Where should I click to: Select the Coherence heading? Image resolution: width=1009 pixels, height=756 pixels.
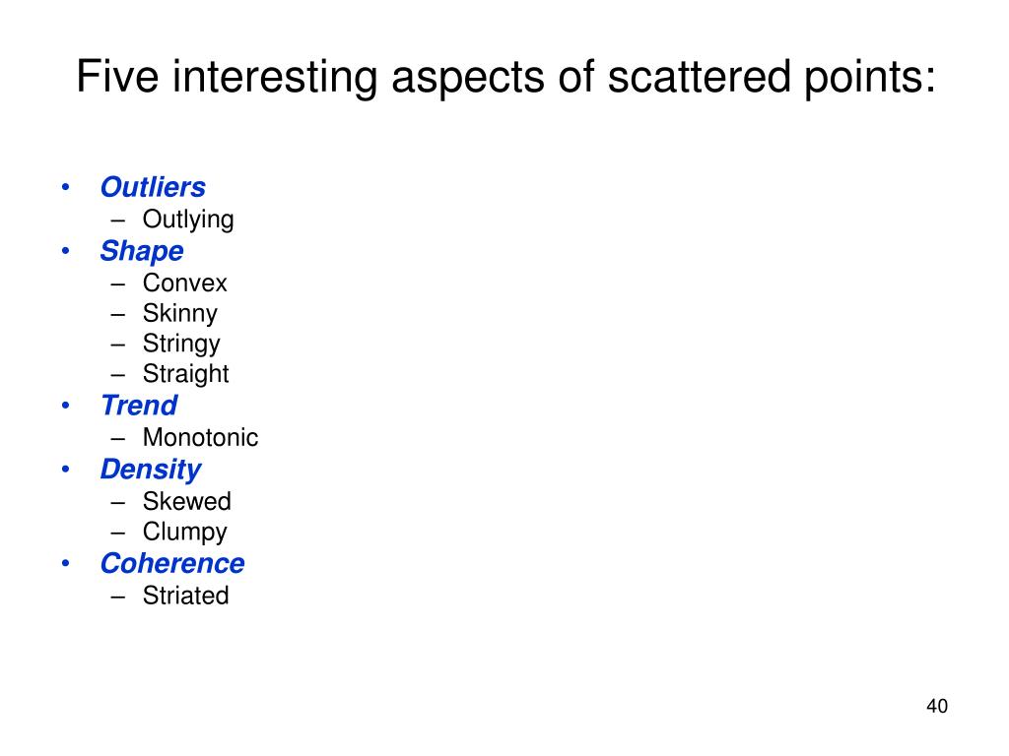tap(172, 564)
